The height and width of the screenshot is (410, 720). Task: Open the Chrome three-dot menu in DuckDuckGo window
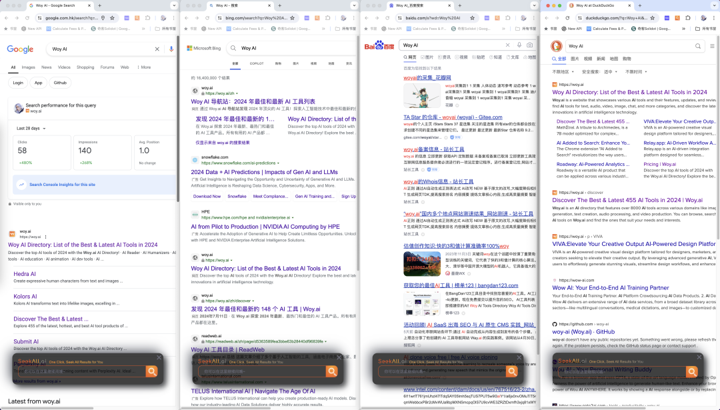click(713, 18)
